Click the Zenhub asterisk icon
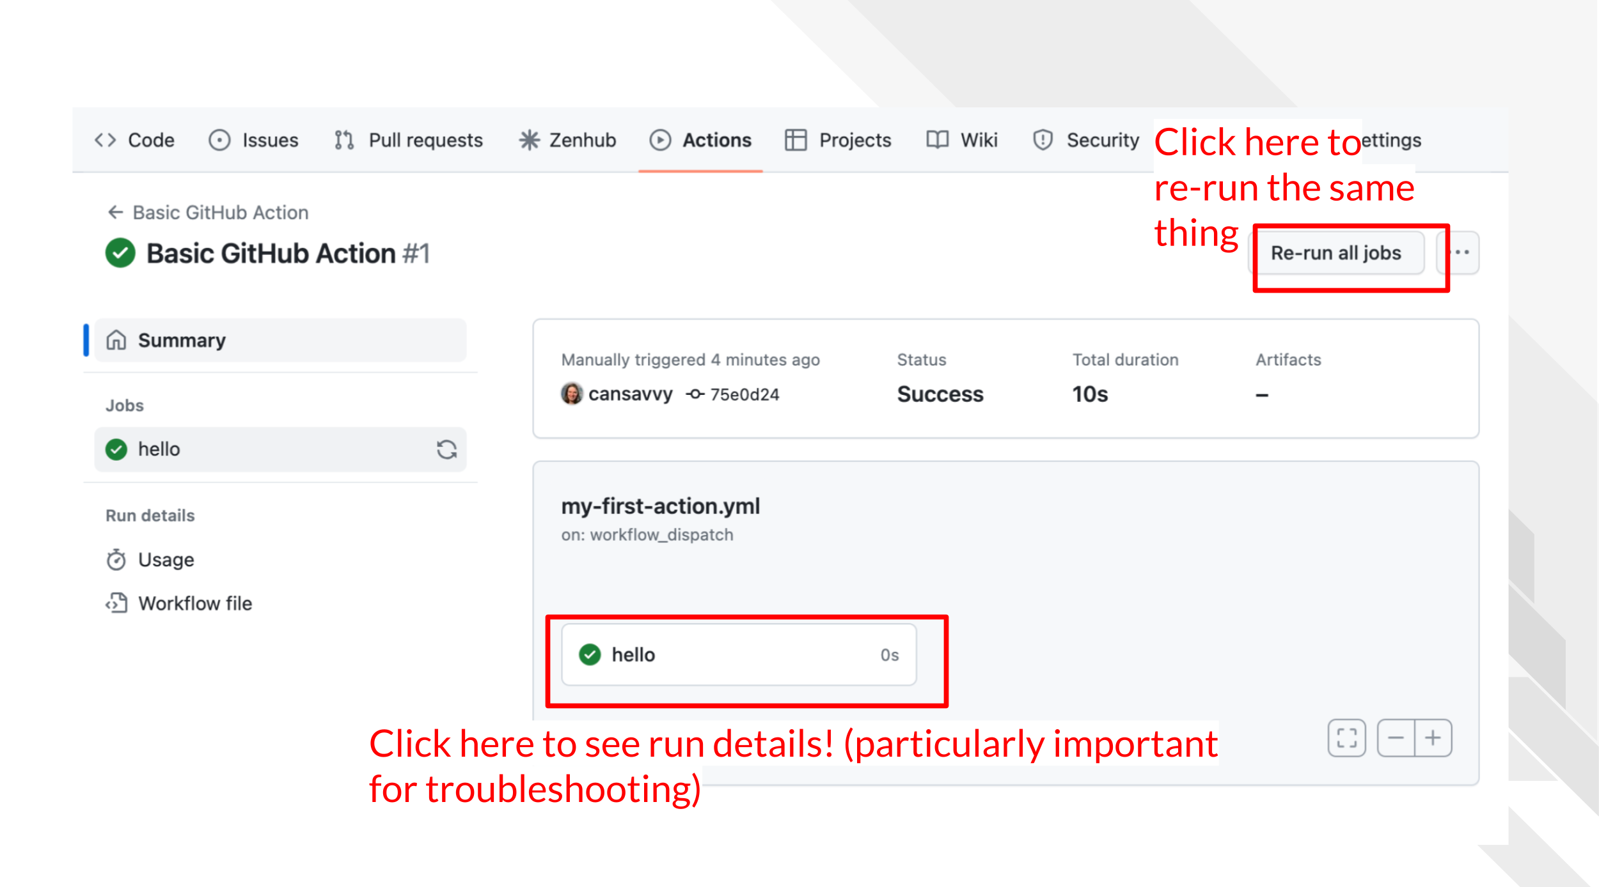Screen dimensions: 1599x887 [530, 140]
